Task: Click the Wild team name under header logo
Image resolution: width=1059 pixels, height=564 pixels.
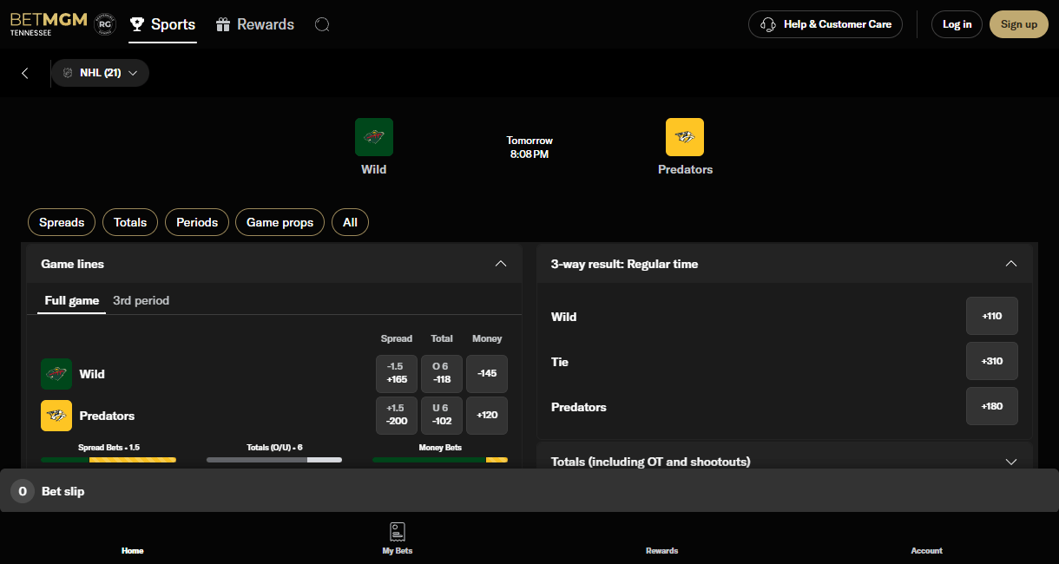Action: [x=374, y=169]
